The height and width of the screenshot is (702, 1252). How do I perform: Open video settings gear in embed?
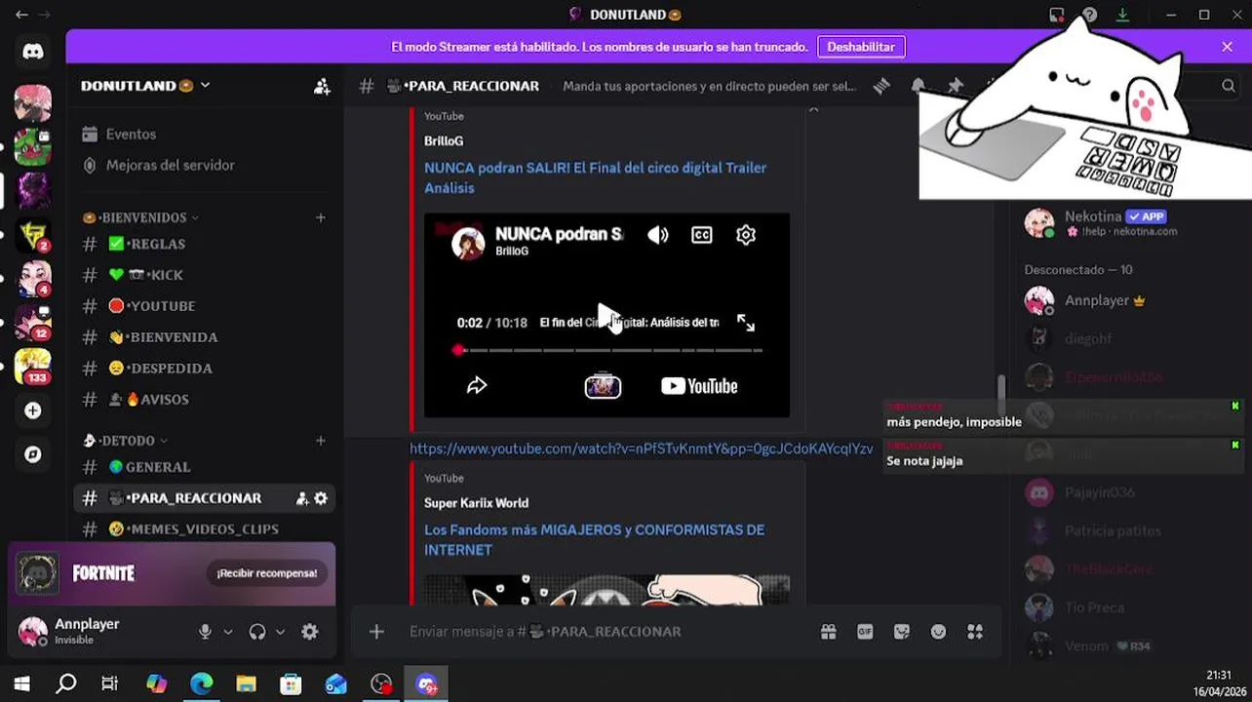pos(746,235)
